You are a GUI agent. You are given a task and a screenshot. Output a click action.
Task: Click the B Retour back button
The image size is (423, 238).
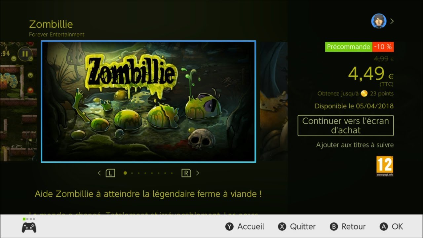[348, 226]
